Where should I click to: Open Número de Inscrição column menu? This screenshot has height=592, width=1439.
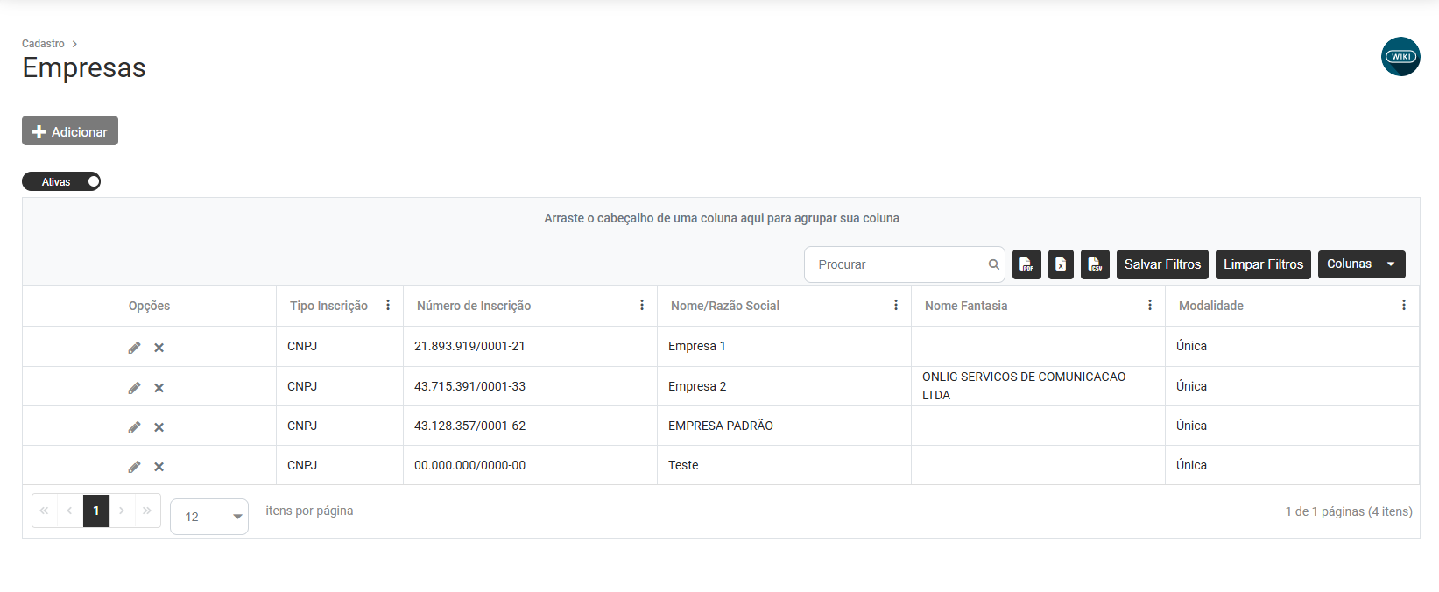[x=642, y=305]
